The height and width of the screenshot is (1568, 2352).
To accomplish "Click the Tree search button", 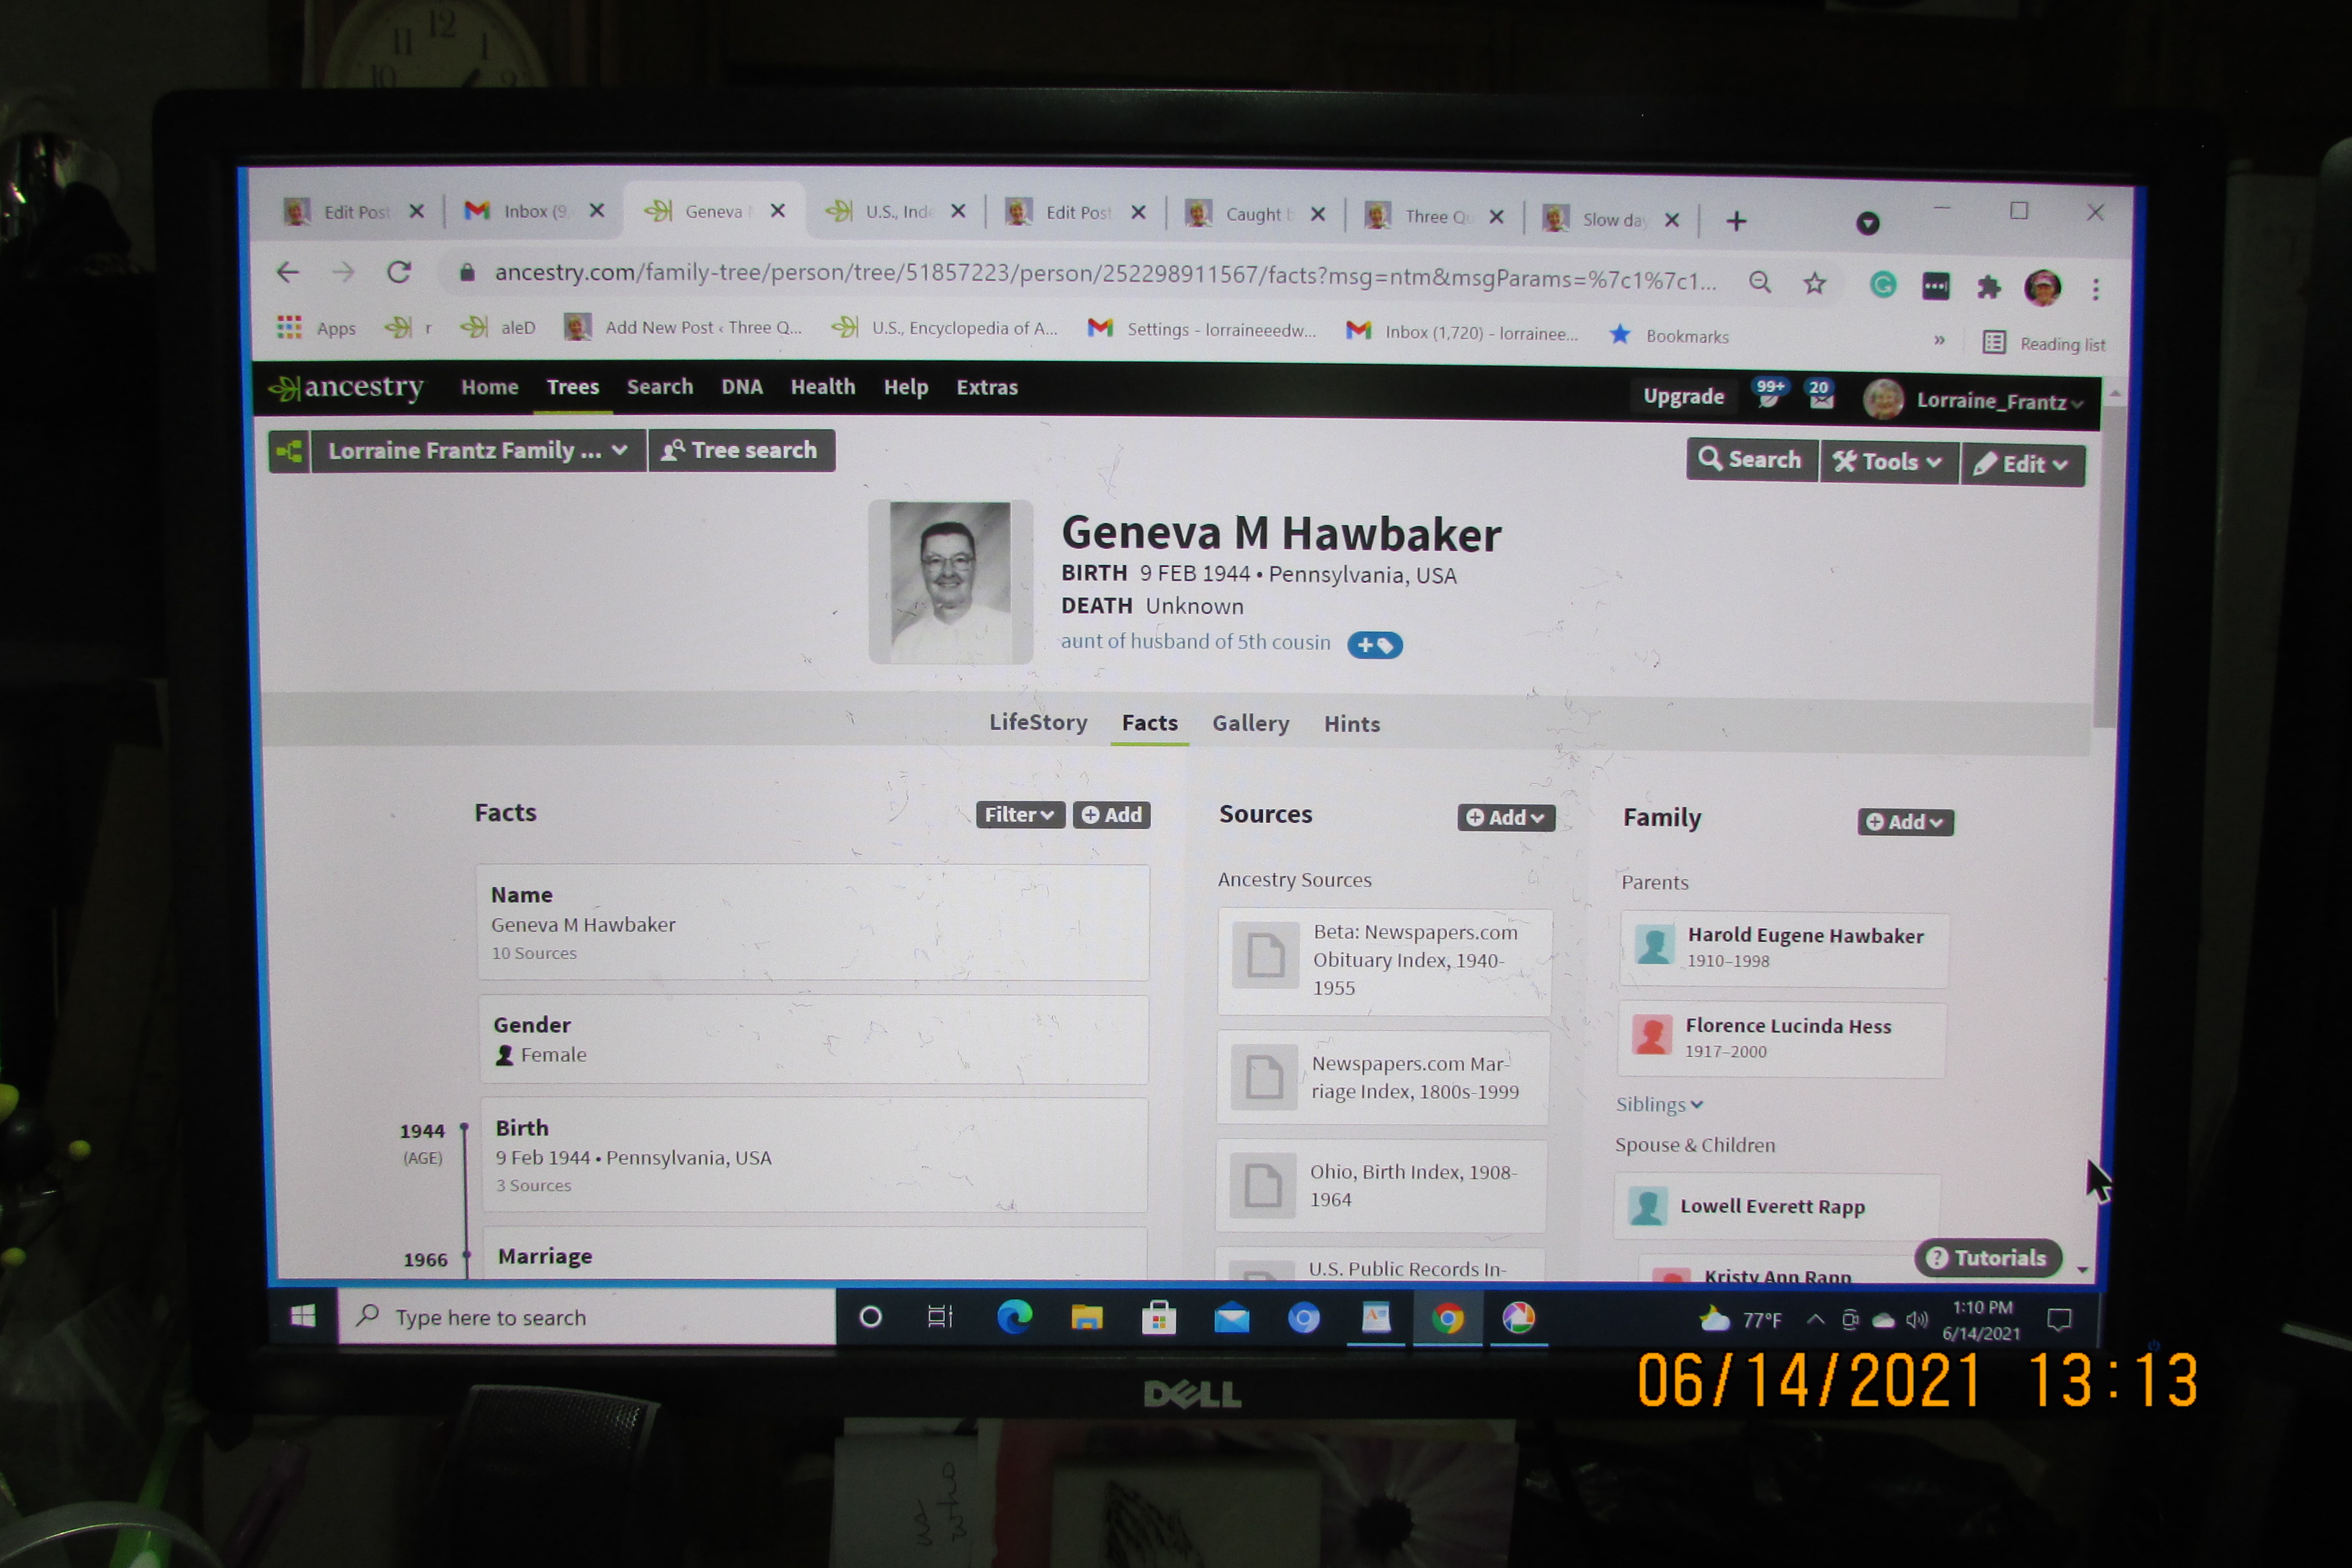I will 741,451.
